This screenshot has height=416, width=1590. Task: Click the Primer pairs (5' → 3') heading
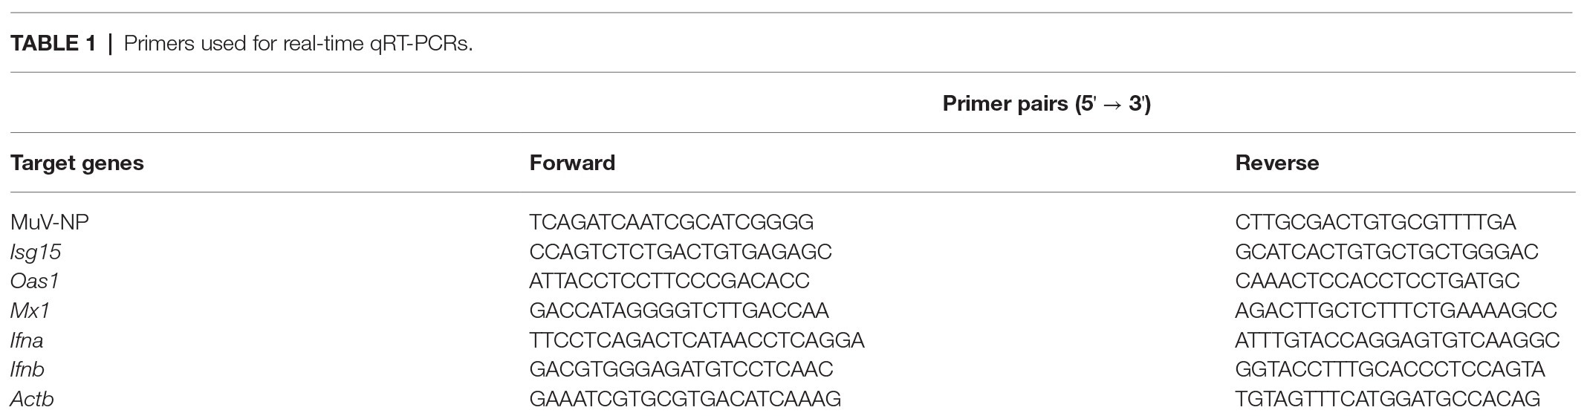[1047, 103]
